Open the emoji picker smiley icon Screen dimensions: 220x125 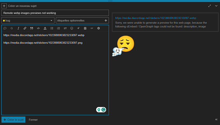click(72, 28)
